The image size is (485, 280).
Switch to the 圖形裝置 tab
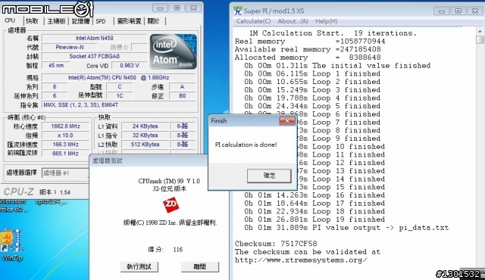point(130,21)
